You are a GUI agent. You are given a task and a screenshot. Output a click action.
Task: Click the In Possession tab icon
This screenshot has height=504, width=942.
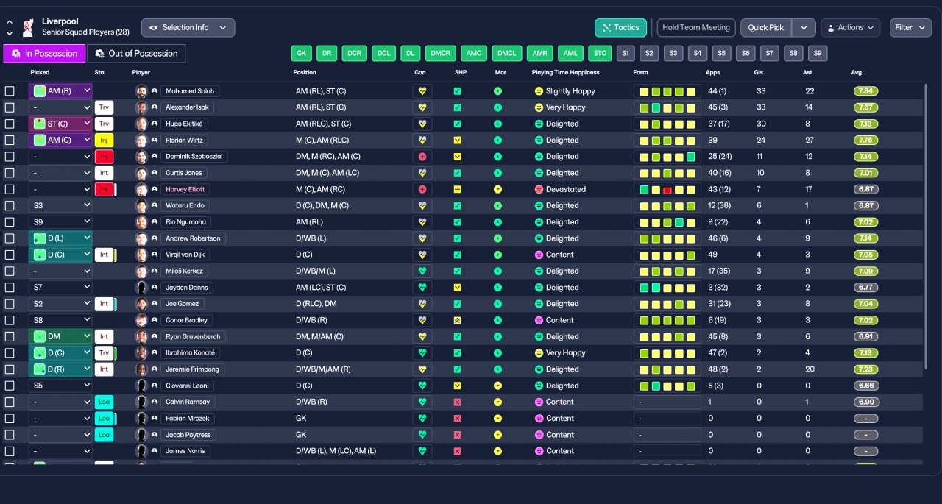coord(15,53)
